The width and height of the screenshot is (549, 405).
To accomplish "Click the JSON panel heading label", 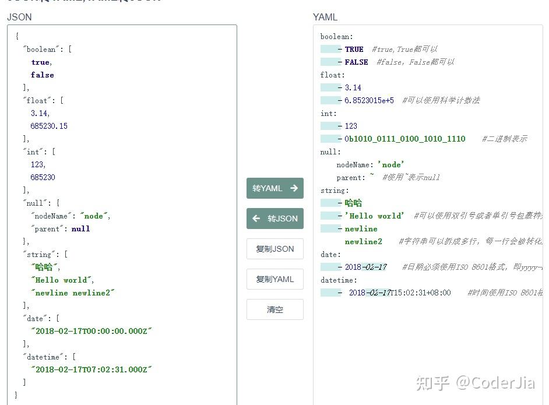I will [19, 17].
